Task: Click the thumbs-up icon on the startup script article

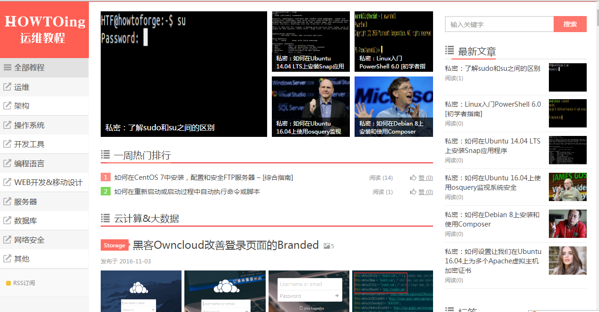Action: [413, 192]
